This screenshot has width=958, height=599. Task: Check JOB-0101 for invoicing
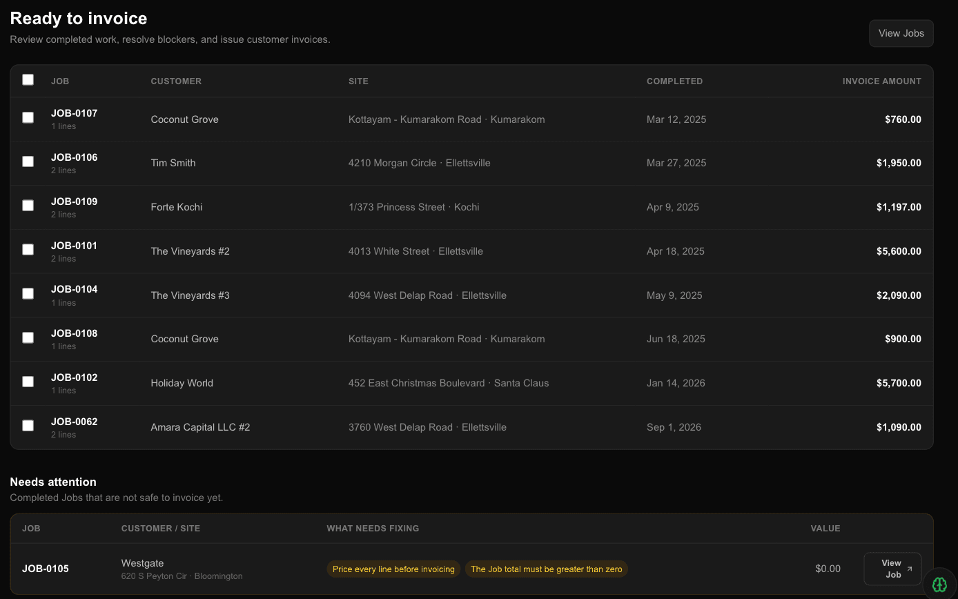point(28,249)
